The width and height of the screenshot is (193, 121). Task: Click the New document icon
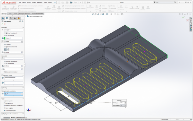tap(59, 3)
